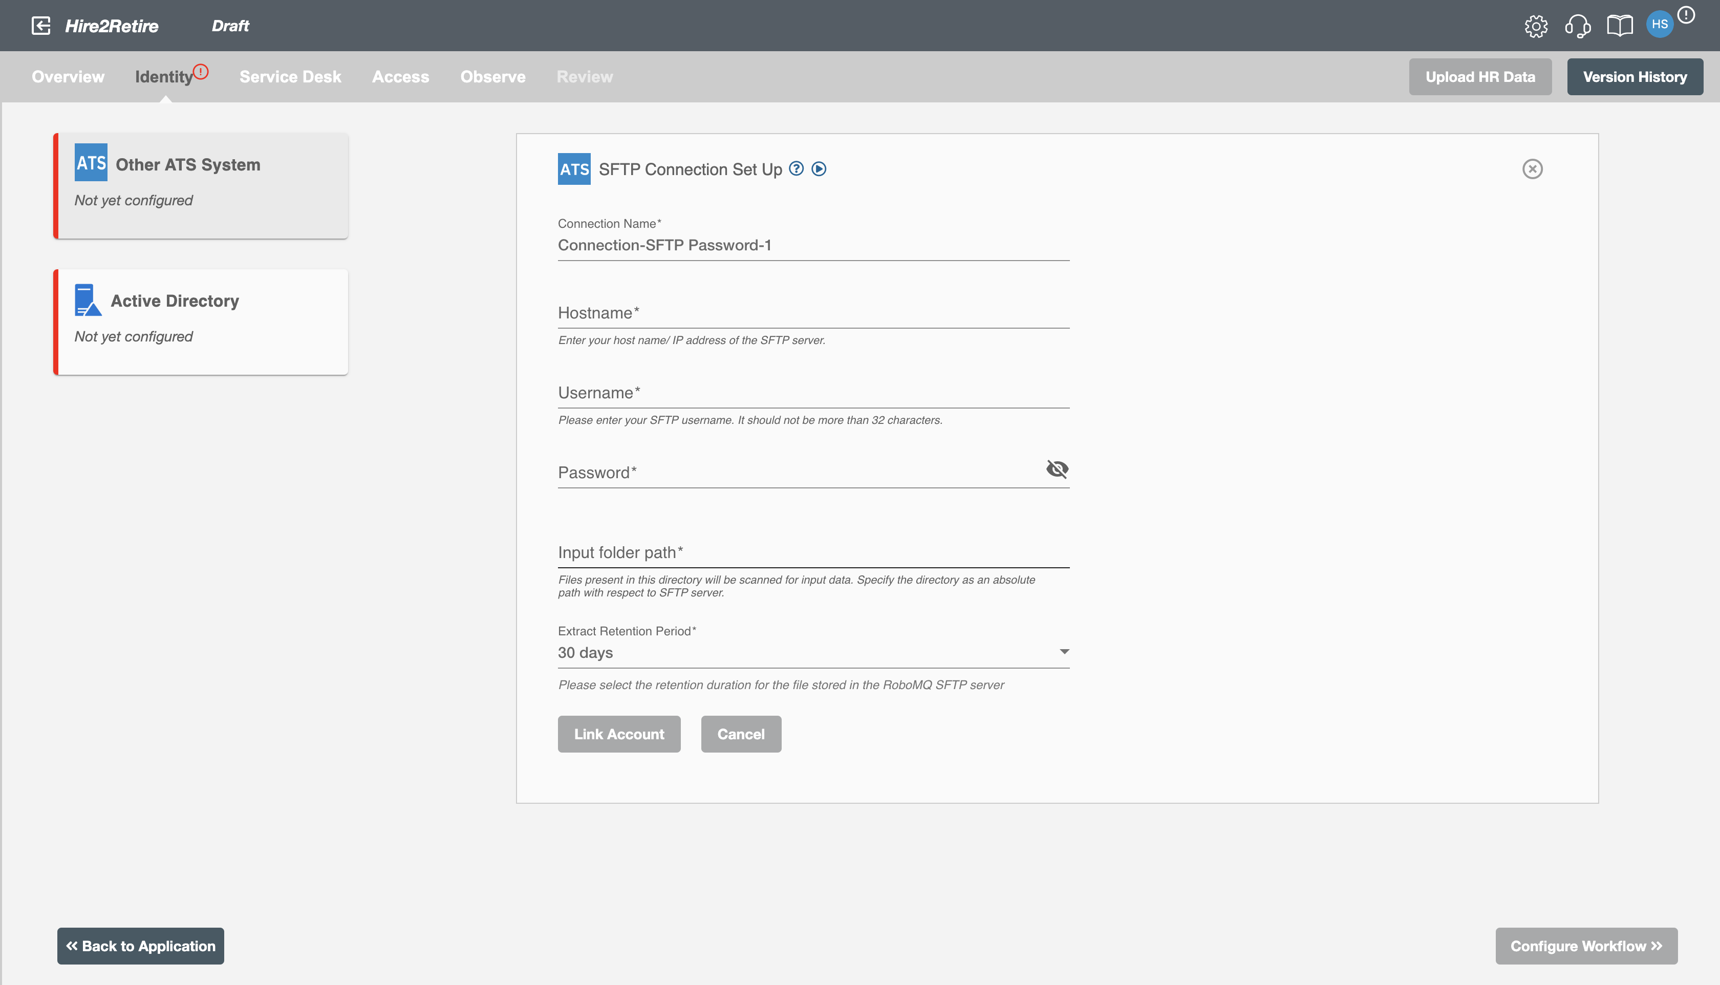Image resolution: width=1720 pixels, height=985 pixels.
Task: Click the Cancel button
Action: tap(741, 734)
